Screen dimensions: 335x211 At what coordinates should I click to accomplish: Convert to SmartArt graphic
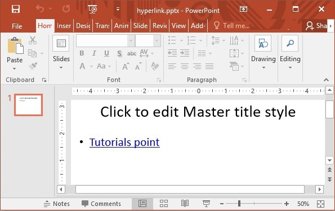(236, 66)
